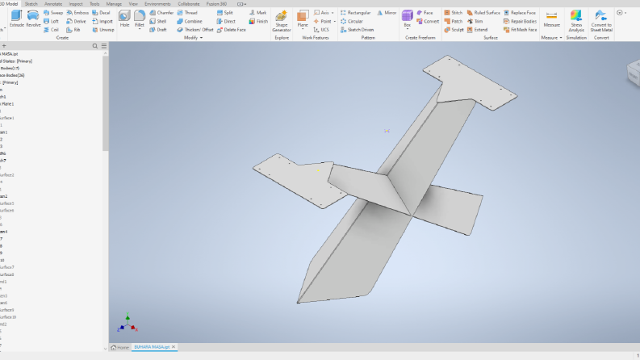Image resolution: width=640 pixels, height=360 pixels.
Task: Create a work Plane
Action: click(303, 17)
